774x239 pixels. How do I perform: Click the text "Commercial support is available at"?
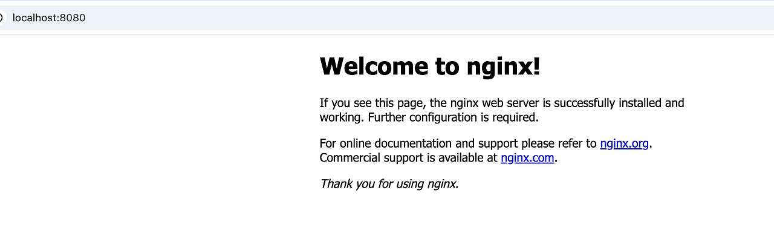pos(409,158)
